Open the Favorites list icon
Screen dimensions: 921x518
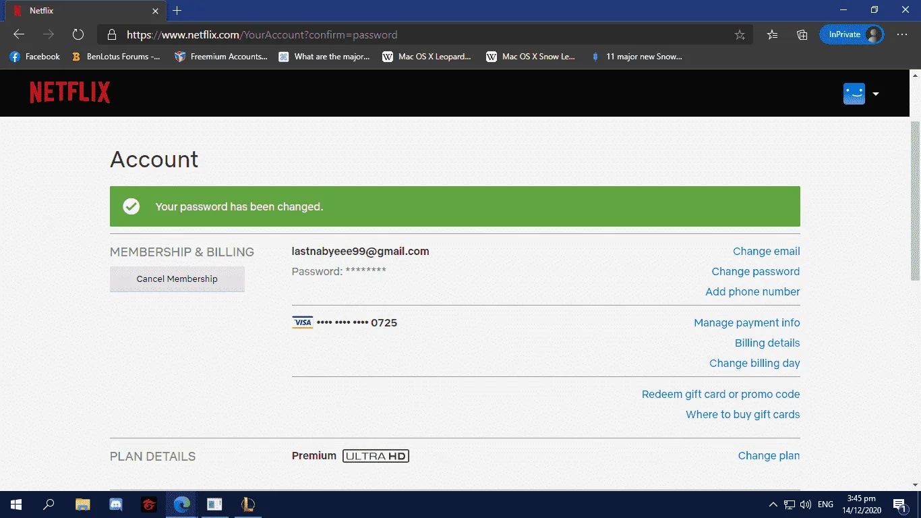pyautogui.click(x=773, y=34)
